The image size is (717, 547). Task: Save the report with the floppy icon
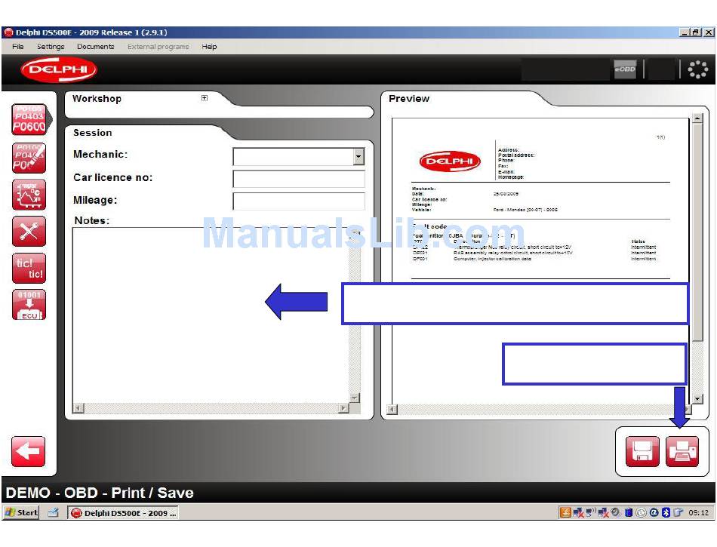pyautogui.click(x=642, y=451)
